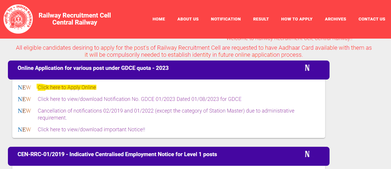Image resolution: width=391 pixels, height=169 pixels.
Task: Open Cancellation of notifications 02/2019 and 01/2022 link
Action: [166, 114]
